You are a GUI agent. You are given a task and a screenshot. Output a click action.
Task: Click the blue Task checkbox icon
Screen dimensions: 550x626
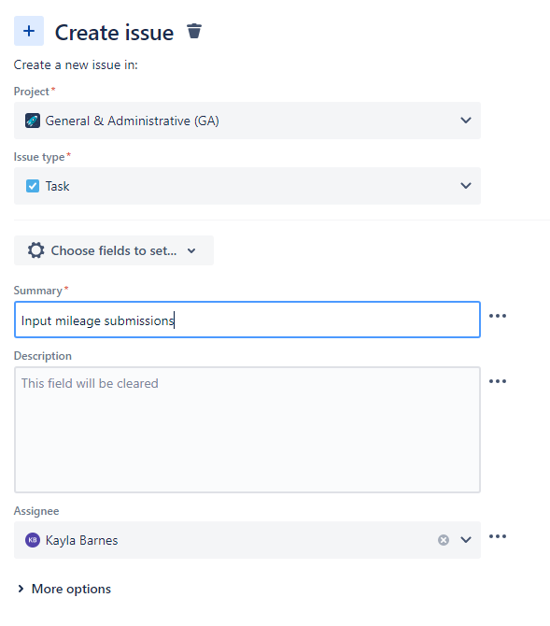(x=33, y=186)
